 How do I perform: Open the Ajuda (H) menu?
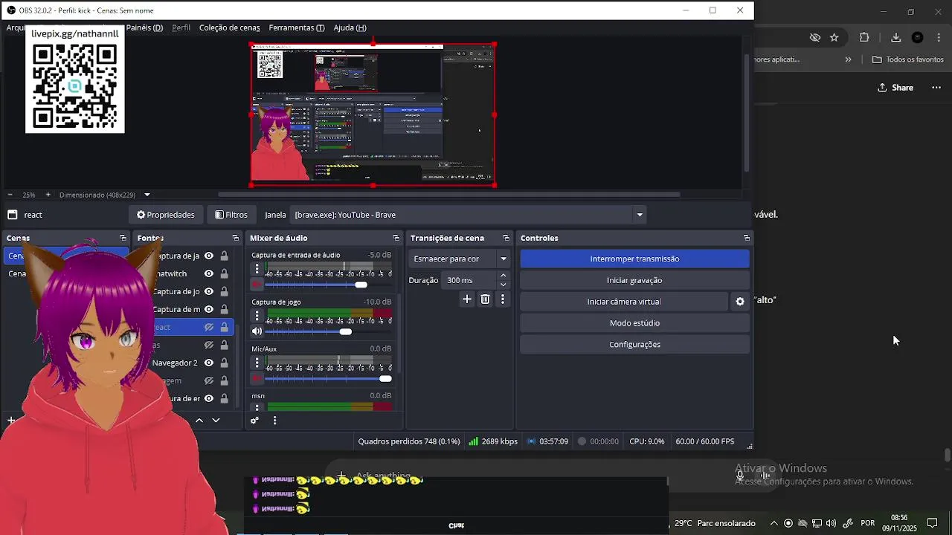point(350,27)
